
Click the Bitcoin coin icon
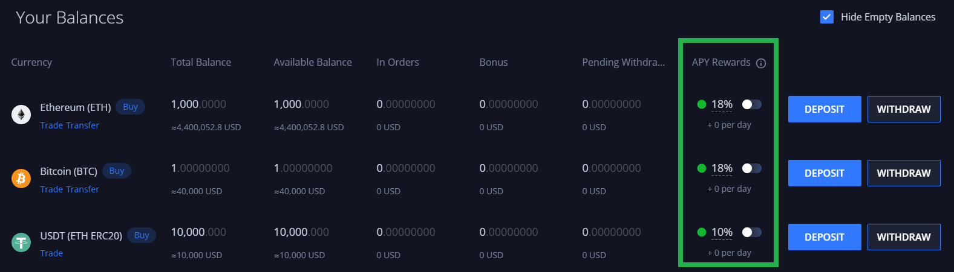click(21, 179)
